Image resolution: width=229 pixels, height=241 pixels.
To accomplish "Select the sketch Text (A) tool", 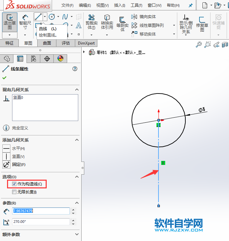I will [x=79, y=25].
